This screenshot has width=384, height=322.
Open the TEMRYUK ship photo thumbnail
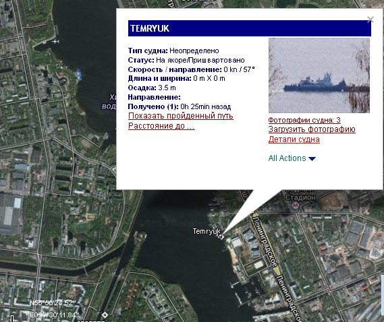(x=319, y=75)
